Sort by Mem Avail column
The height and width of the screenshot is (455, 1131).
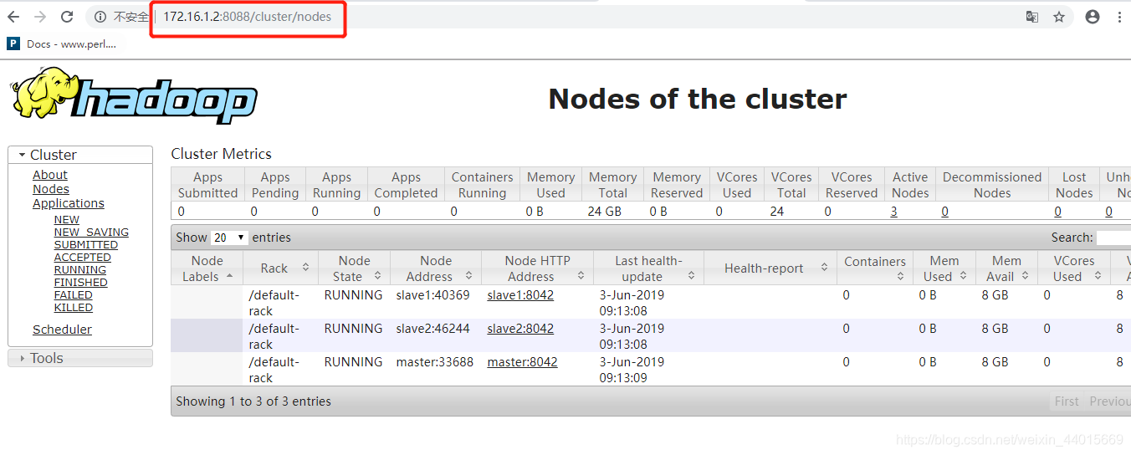pyautogui.click(x=1006, y=268)
